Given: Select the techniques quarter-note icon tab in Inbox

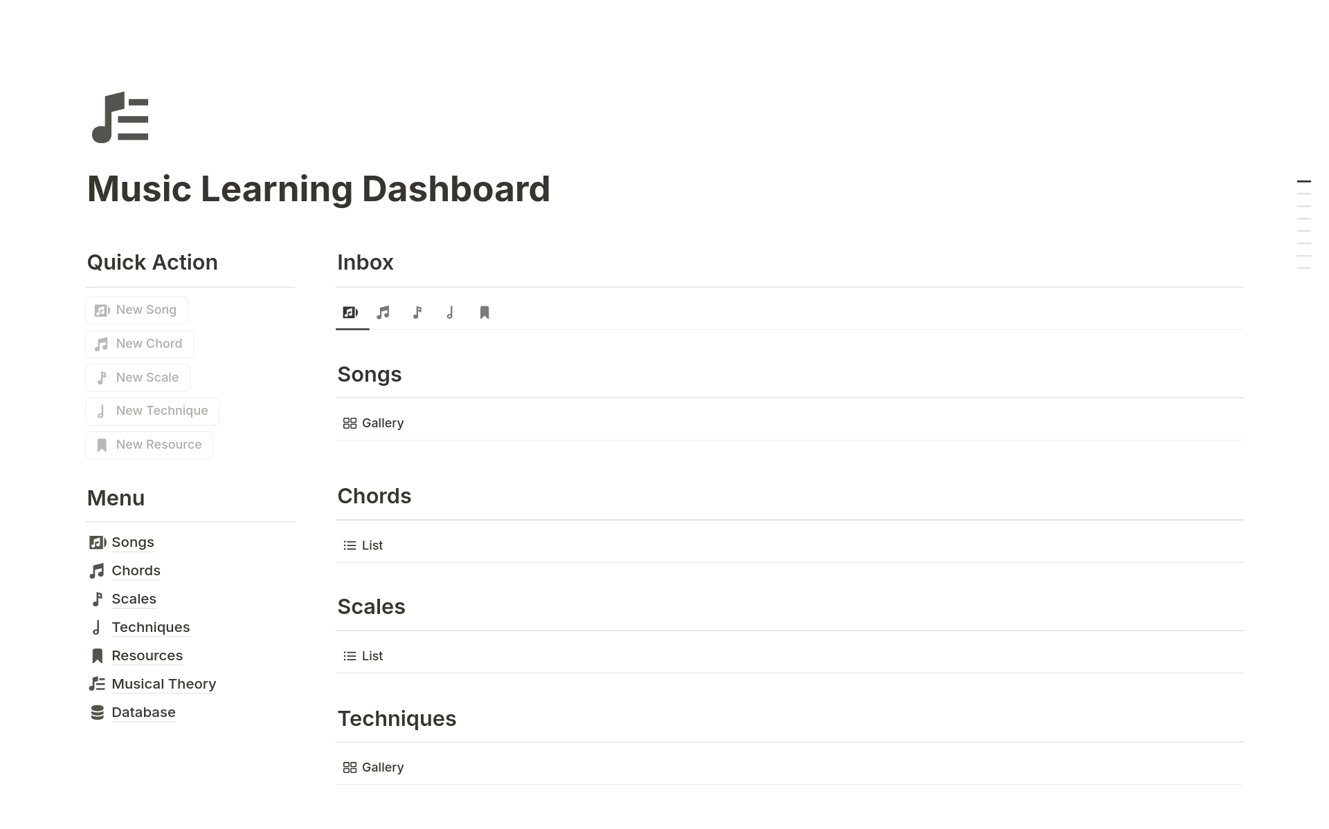Looking at the screenshot, I should (450, 313).
